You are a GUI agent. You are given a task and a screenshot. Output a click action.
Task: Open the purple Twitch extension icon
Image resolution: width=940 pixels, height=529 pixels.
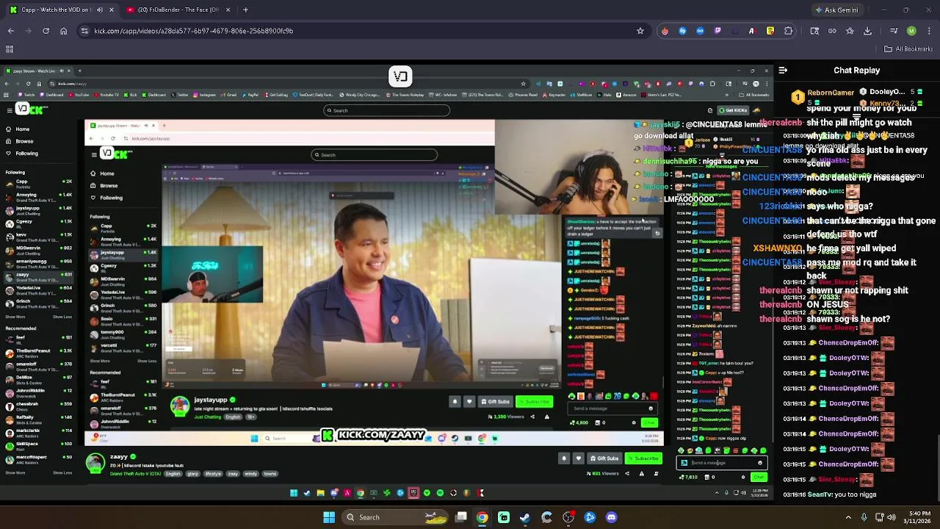click(x=717, y=31)
